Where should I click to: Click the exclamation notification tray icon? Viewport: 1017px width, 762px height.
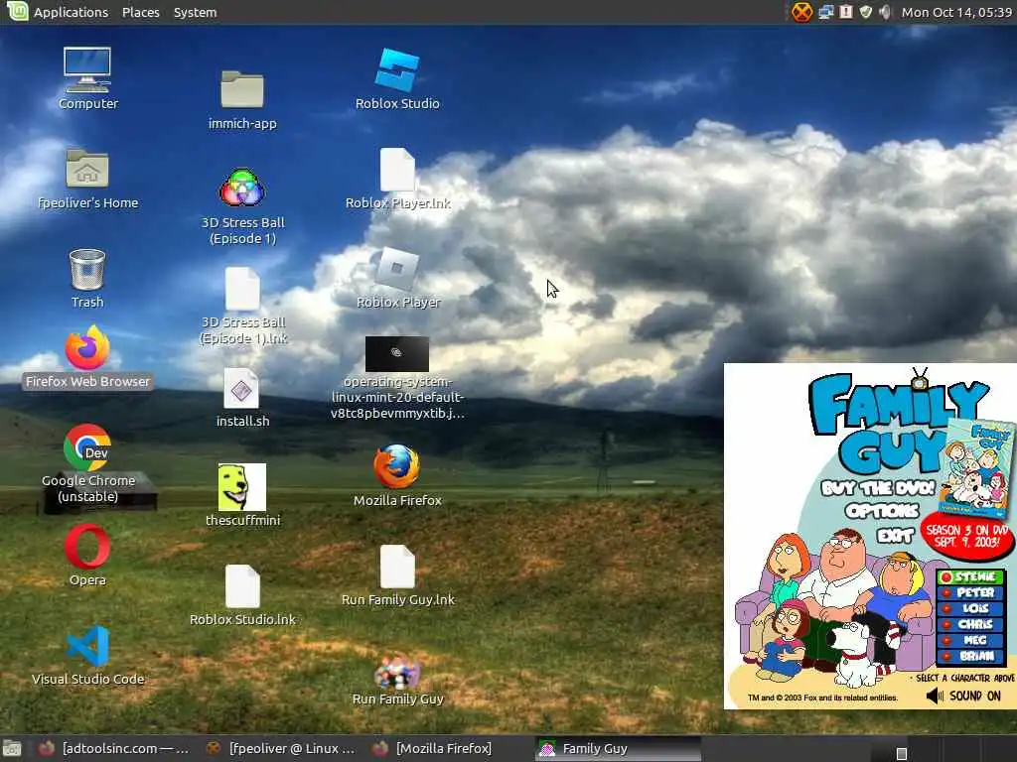point(846,12)
